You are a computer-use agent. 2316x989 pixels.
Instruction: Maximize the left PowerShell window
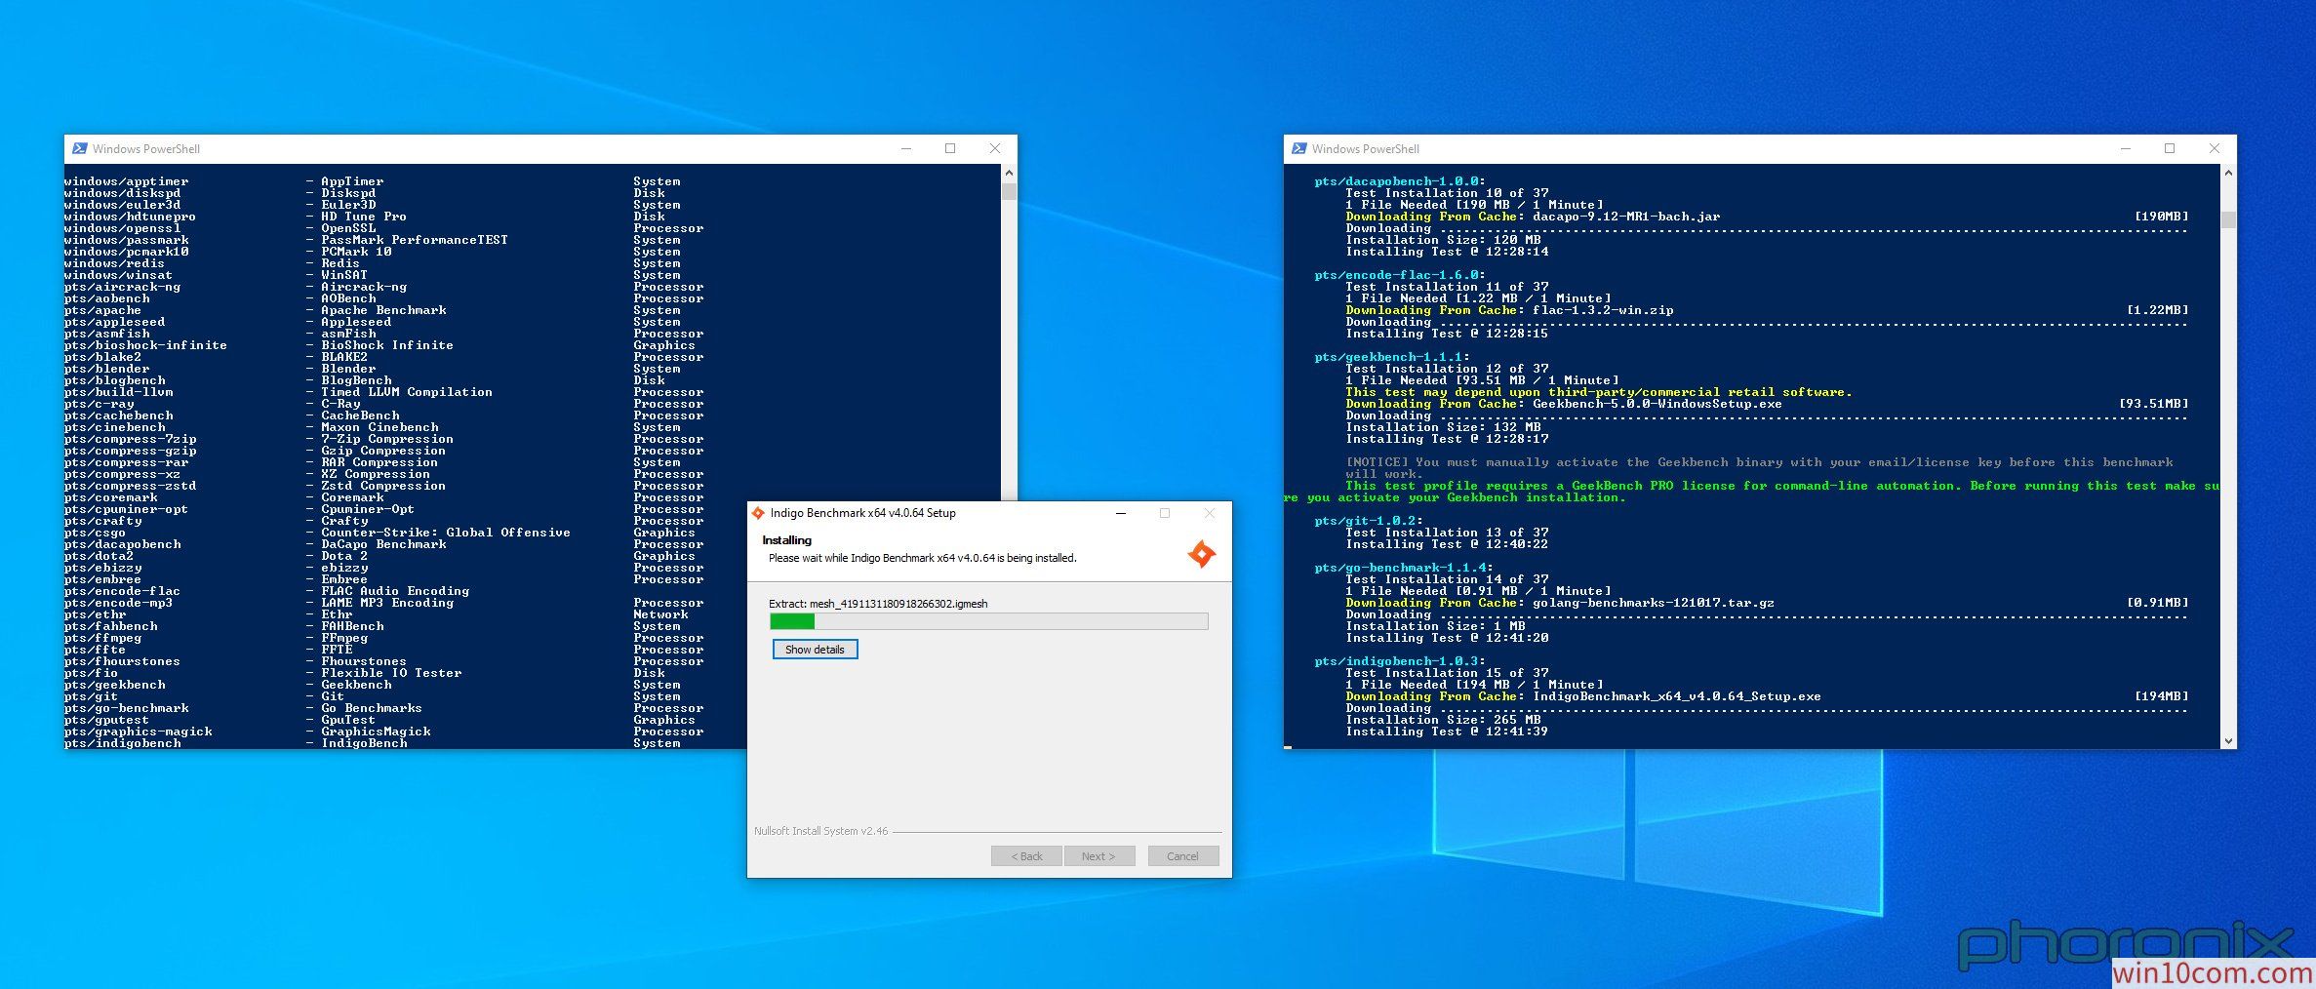click(x=950, y=148)
